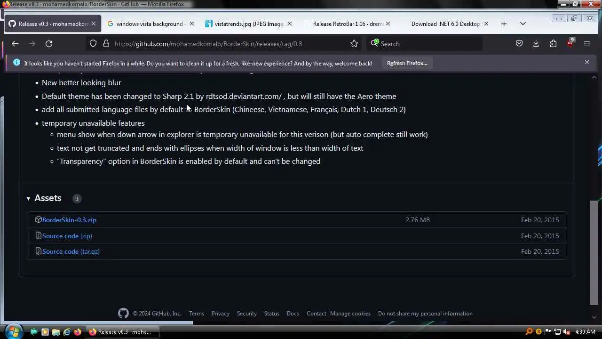The width and height of the screenshot is (602, 339).
Task: Open the network tray icon
Action: [x=557, y=332]
